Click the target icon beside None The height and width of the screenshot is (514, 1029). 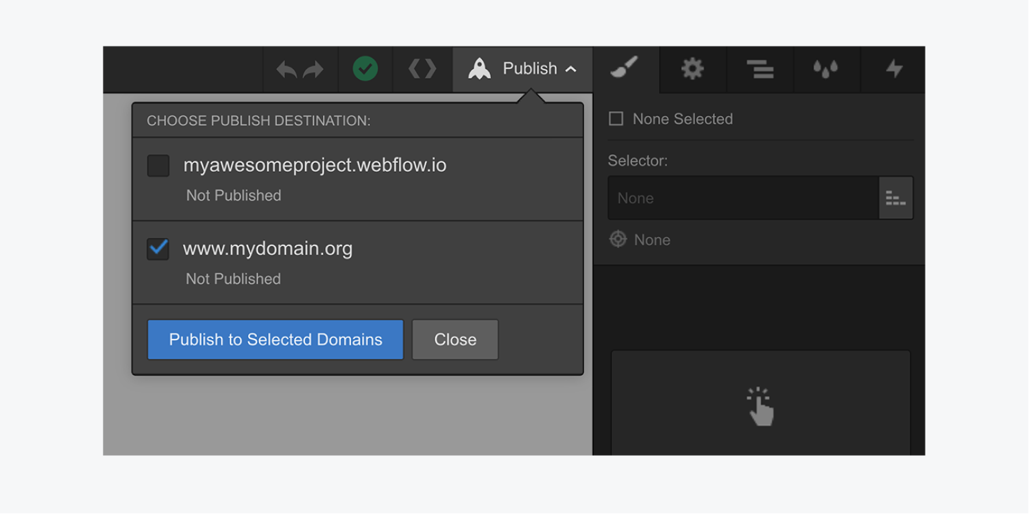[x=618, y=240]
